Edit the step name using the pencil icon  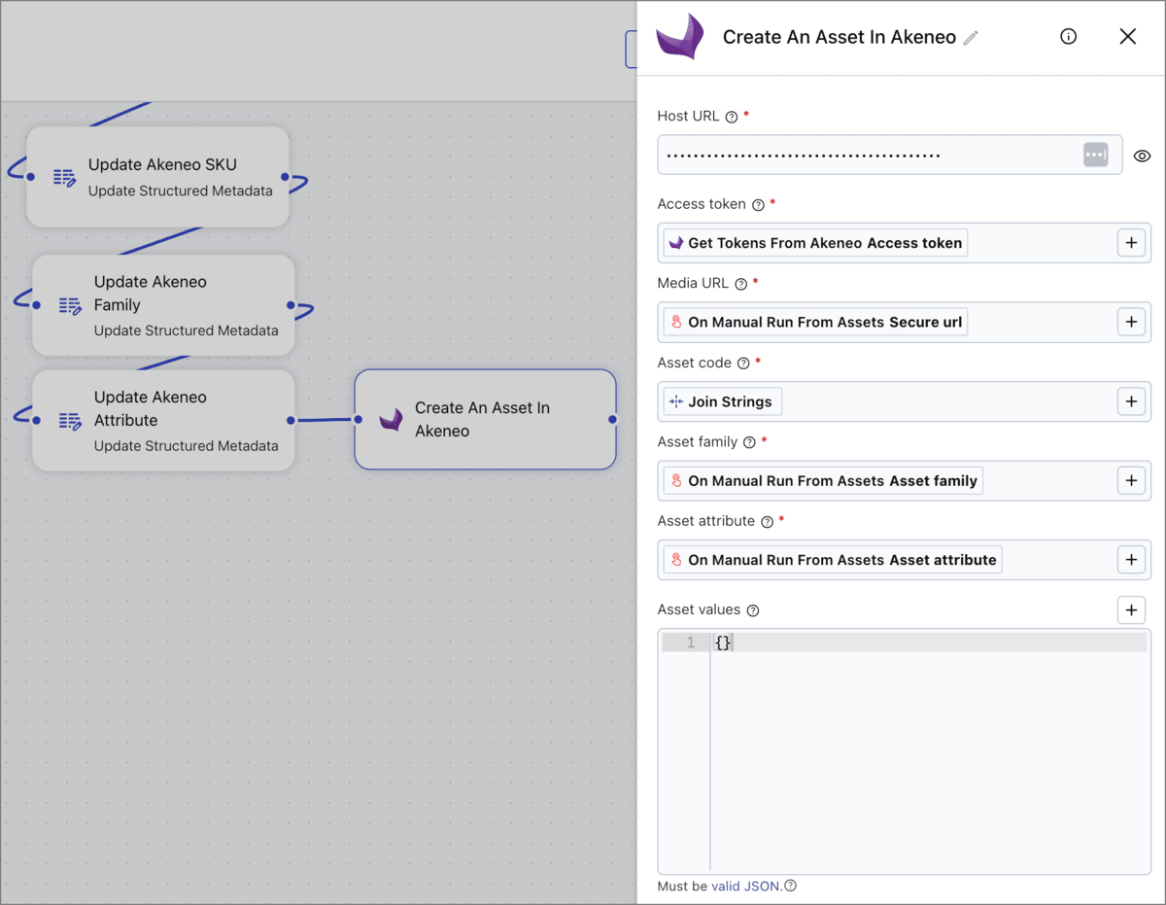tap(970, 36)
